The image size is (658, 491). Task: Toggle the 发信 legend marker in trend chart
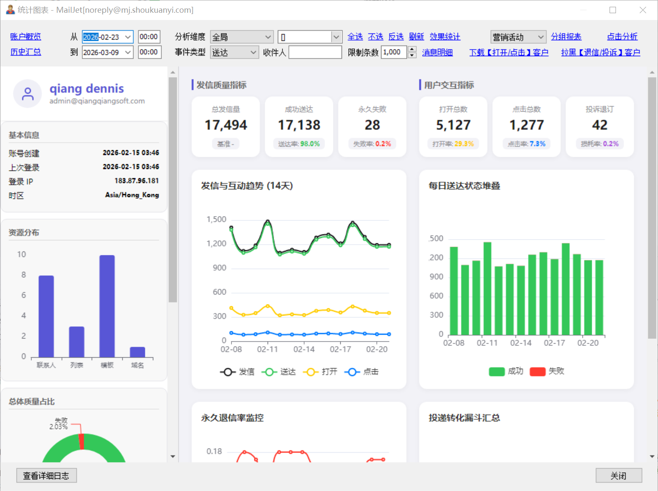(x=228, y=372)
